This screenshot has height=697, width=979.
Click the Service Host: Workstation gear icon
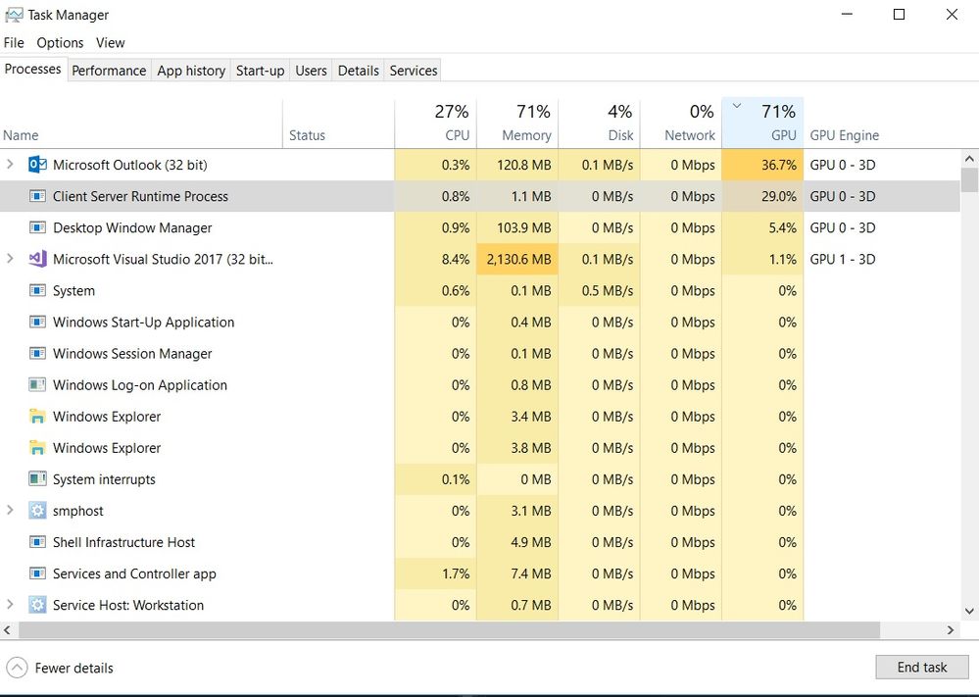(x=37, y=605)
